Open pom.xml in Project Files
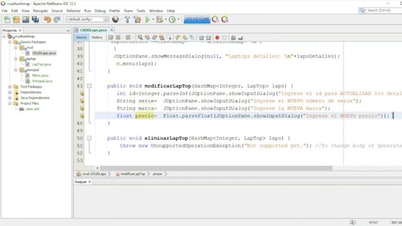This screenshot has height=226, width=402. point(33,109)
